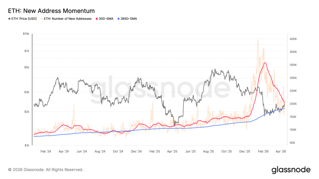This screenshot has height=179, width=319.
Task: Click the peak of the red 30D-SMA line
Action: point(265,63)
